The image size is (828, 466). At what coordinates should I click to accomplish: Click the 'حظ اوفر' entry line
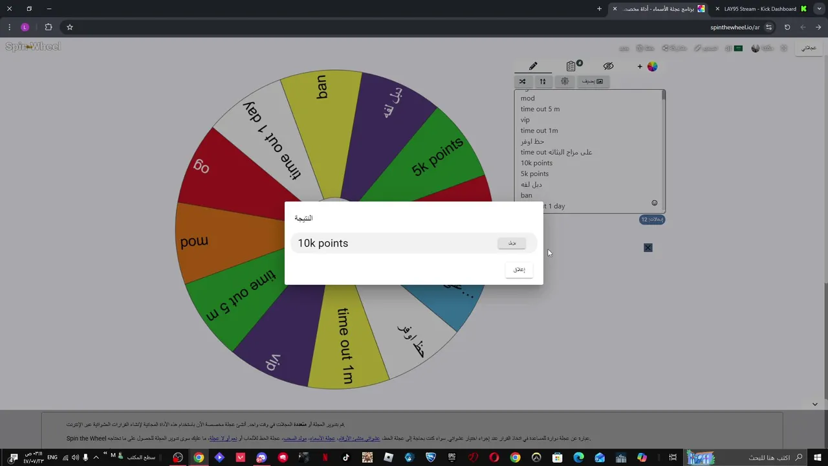coord(532,141)
